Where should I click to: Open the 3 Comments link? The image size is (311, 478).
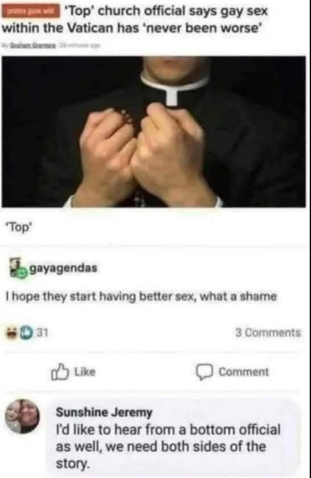point(268,333)
